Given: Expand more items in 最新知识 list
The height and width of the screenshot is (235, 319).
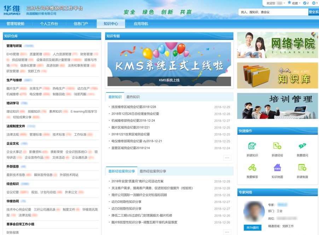Looking at the screenshot, I should tap(226, 158).
